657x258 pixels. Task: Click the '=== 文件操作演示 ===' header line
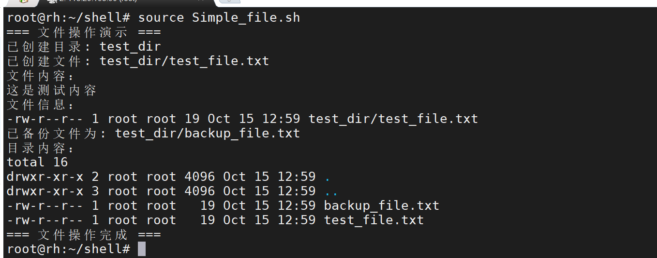[84, 32]
